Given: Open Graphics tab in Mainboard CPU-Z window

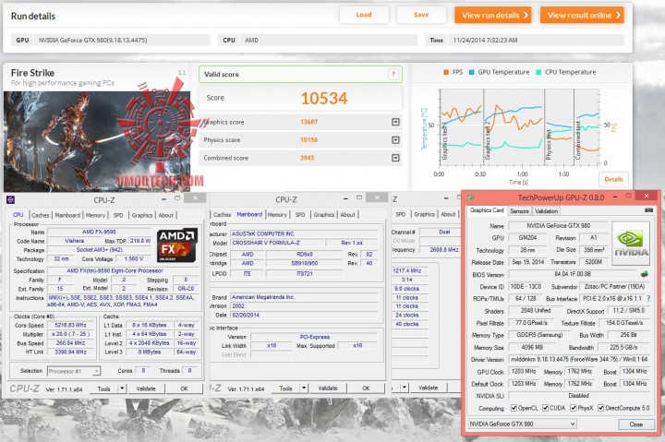Looking at the screenshot, I should 324,215.
